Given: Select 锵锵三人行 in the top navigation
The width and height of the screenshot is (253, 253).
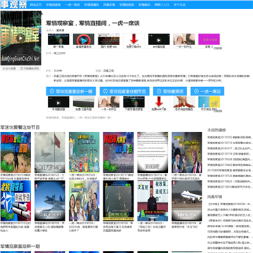Looking at the screenshot, I should [x=162, y=5].
